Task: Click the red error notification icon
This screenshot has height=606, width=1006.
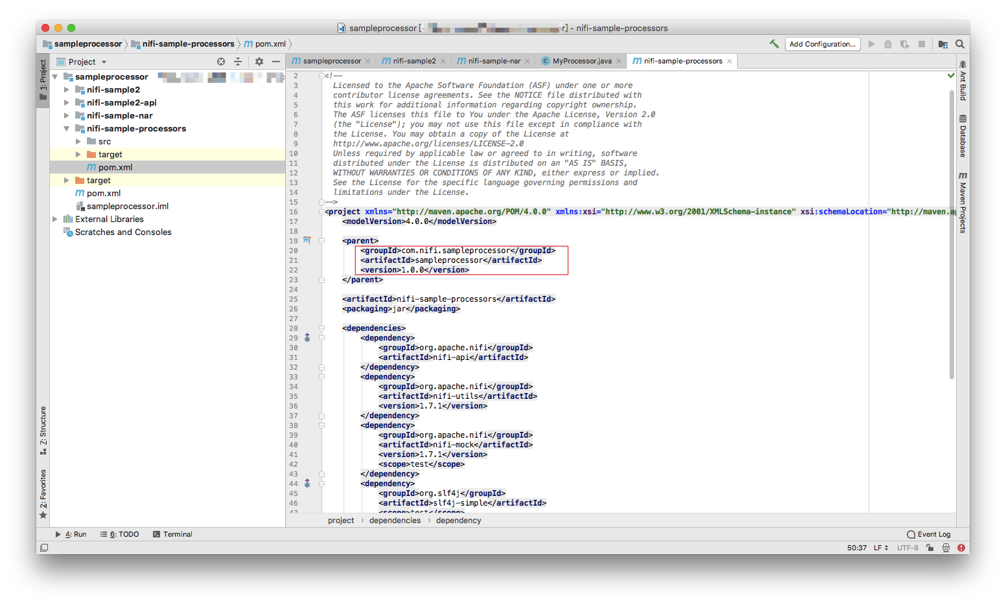Action: (961, 548)
